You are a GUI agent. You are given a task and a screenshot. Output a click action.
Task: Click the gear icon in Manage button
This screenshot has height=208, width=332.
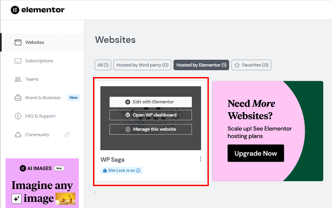128,129
